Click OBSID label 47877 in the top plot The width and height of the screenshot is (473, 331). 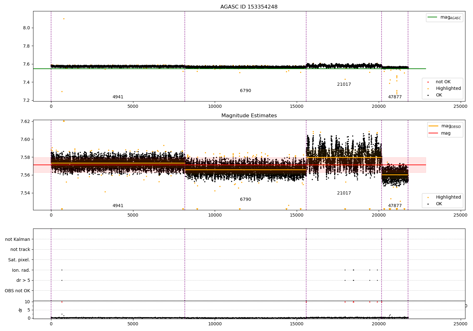tap(395, 97)
